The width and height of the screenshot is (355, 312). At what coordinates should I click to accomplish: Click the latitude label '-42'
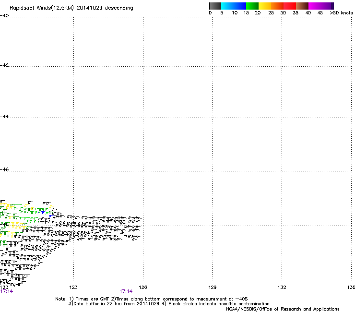pyautogui.click(x=4, y=65)
